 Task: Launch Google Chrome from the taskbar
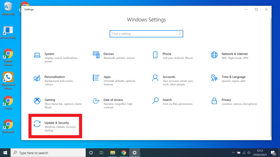124,153
